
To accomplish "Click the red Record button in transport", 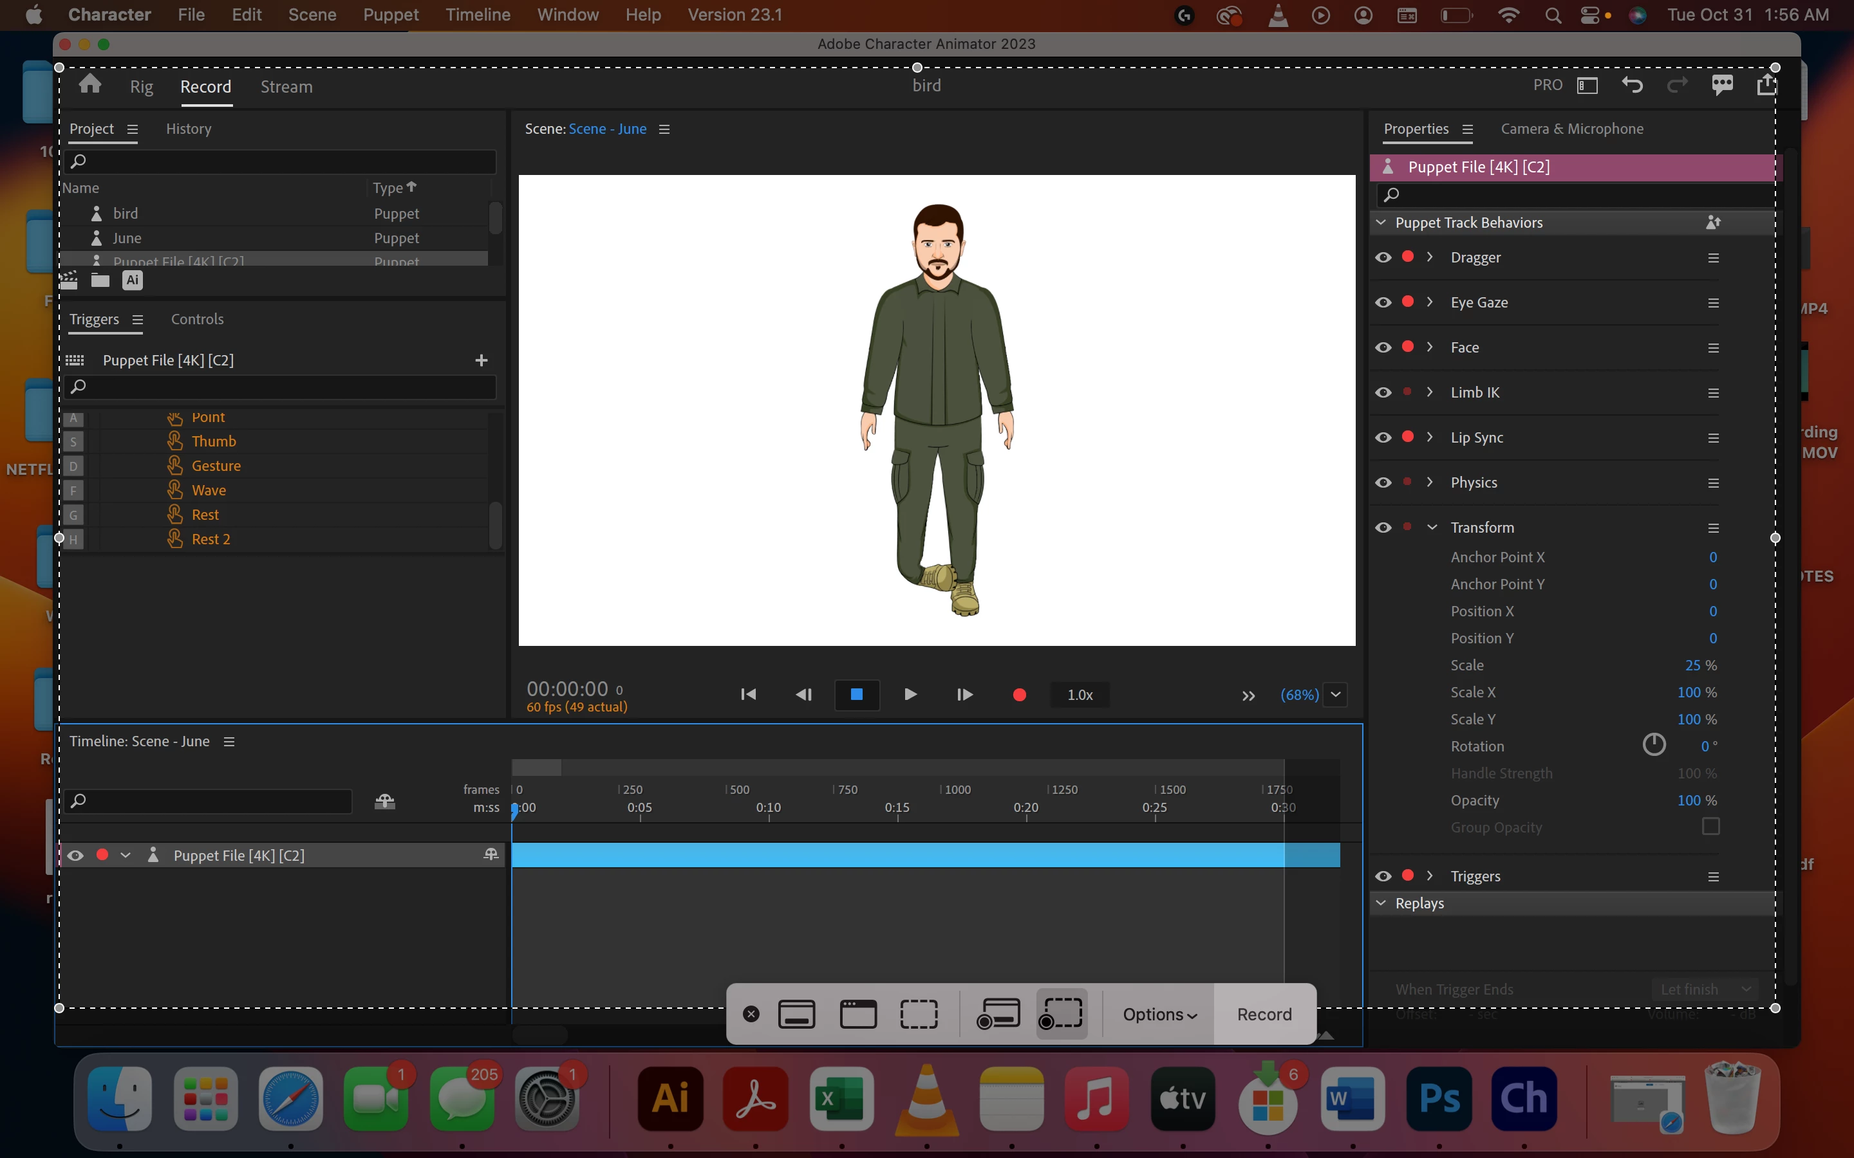I will click(x=1019, y=695).
